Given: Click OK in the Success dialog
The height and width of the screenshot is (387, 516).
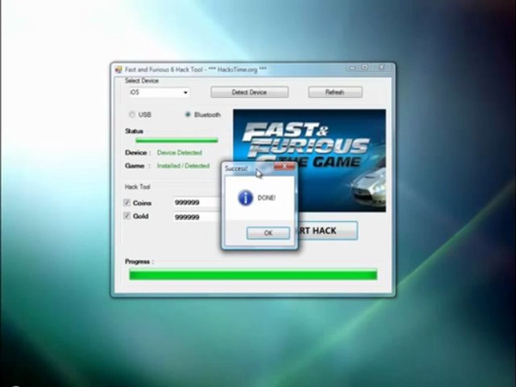Looking at the screenshot, I should click(x=268, y=233).
